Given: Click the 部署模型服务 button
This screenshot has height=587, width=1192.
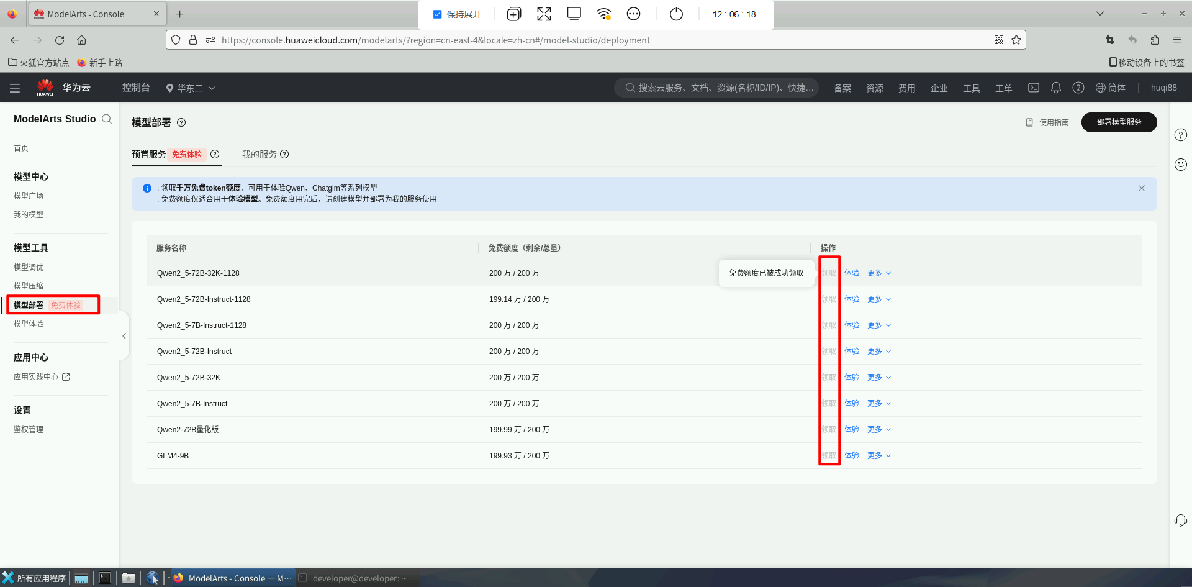Looking at the screenshot, I should coord(1119,122).
